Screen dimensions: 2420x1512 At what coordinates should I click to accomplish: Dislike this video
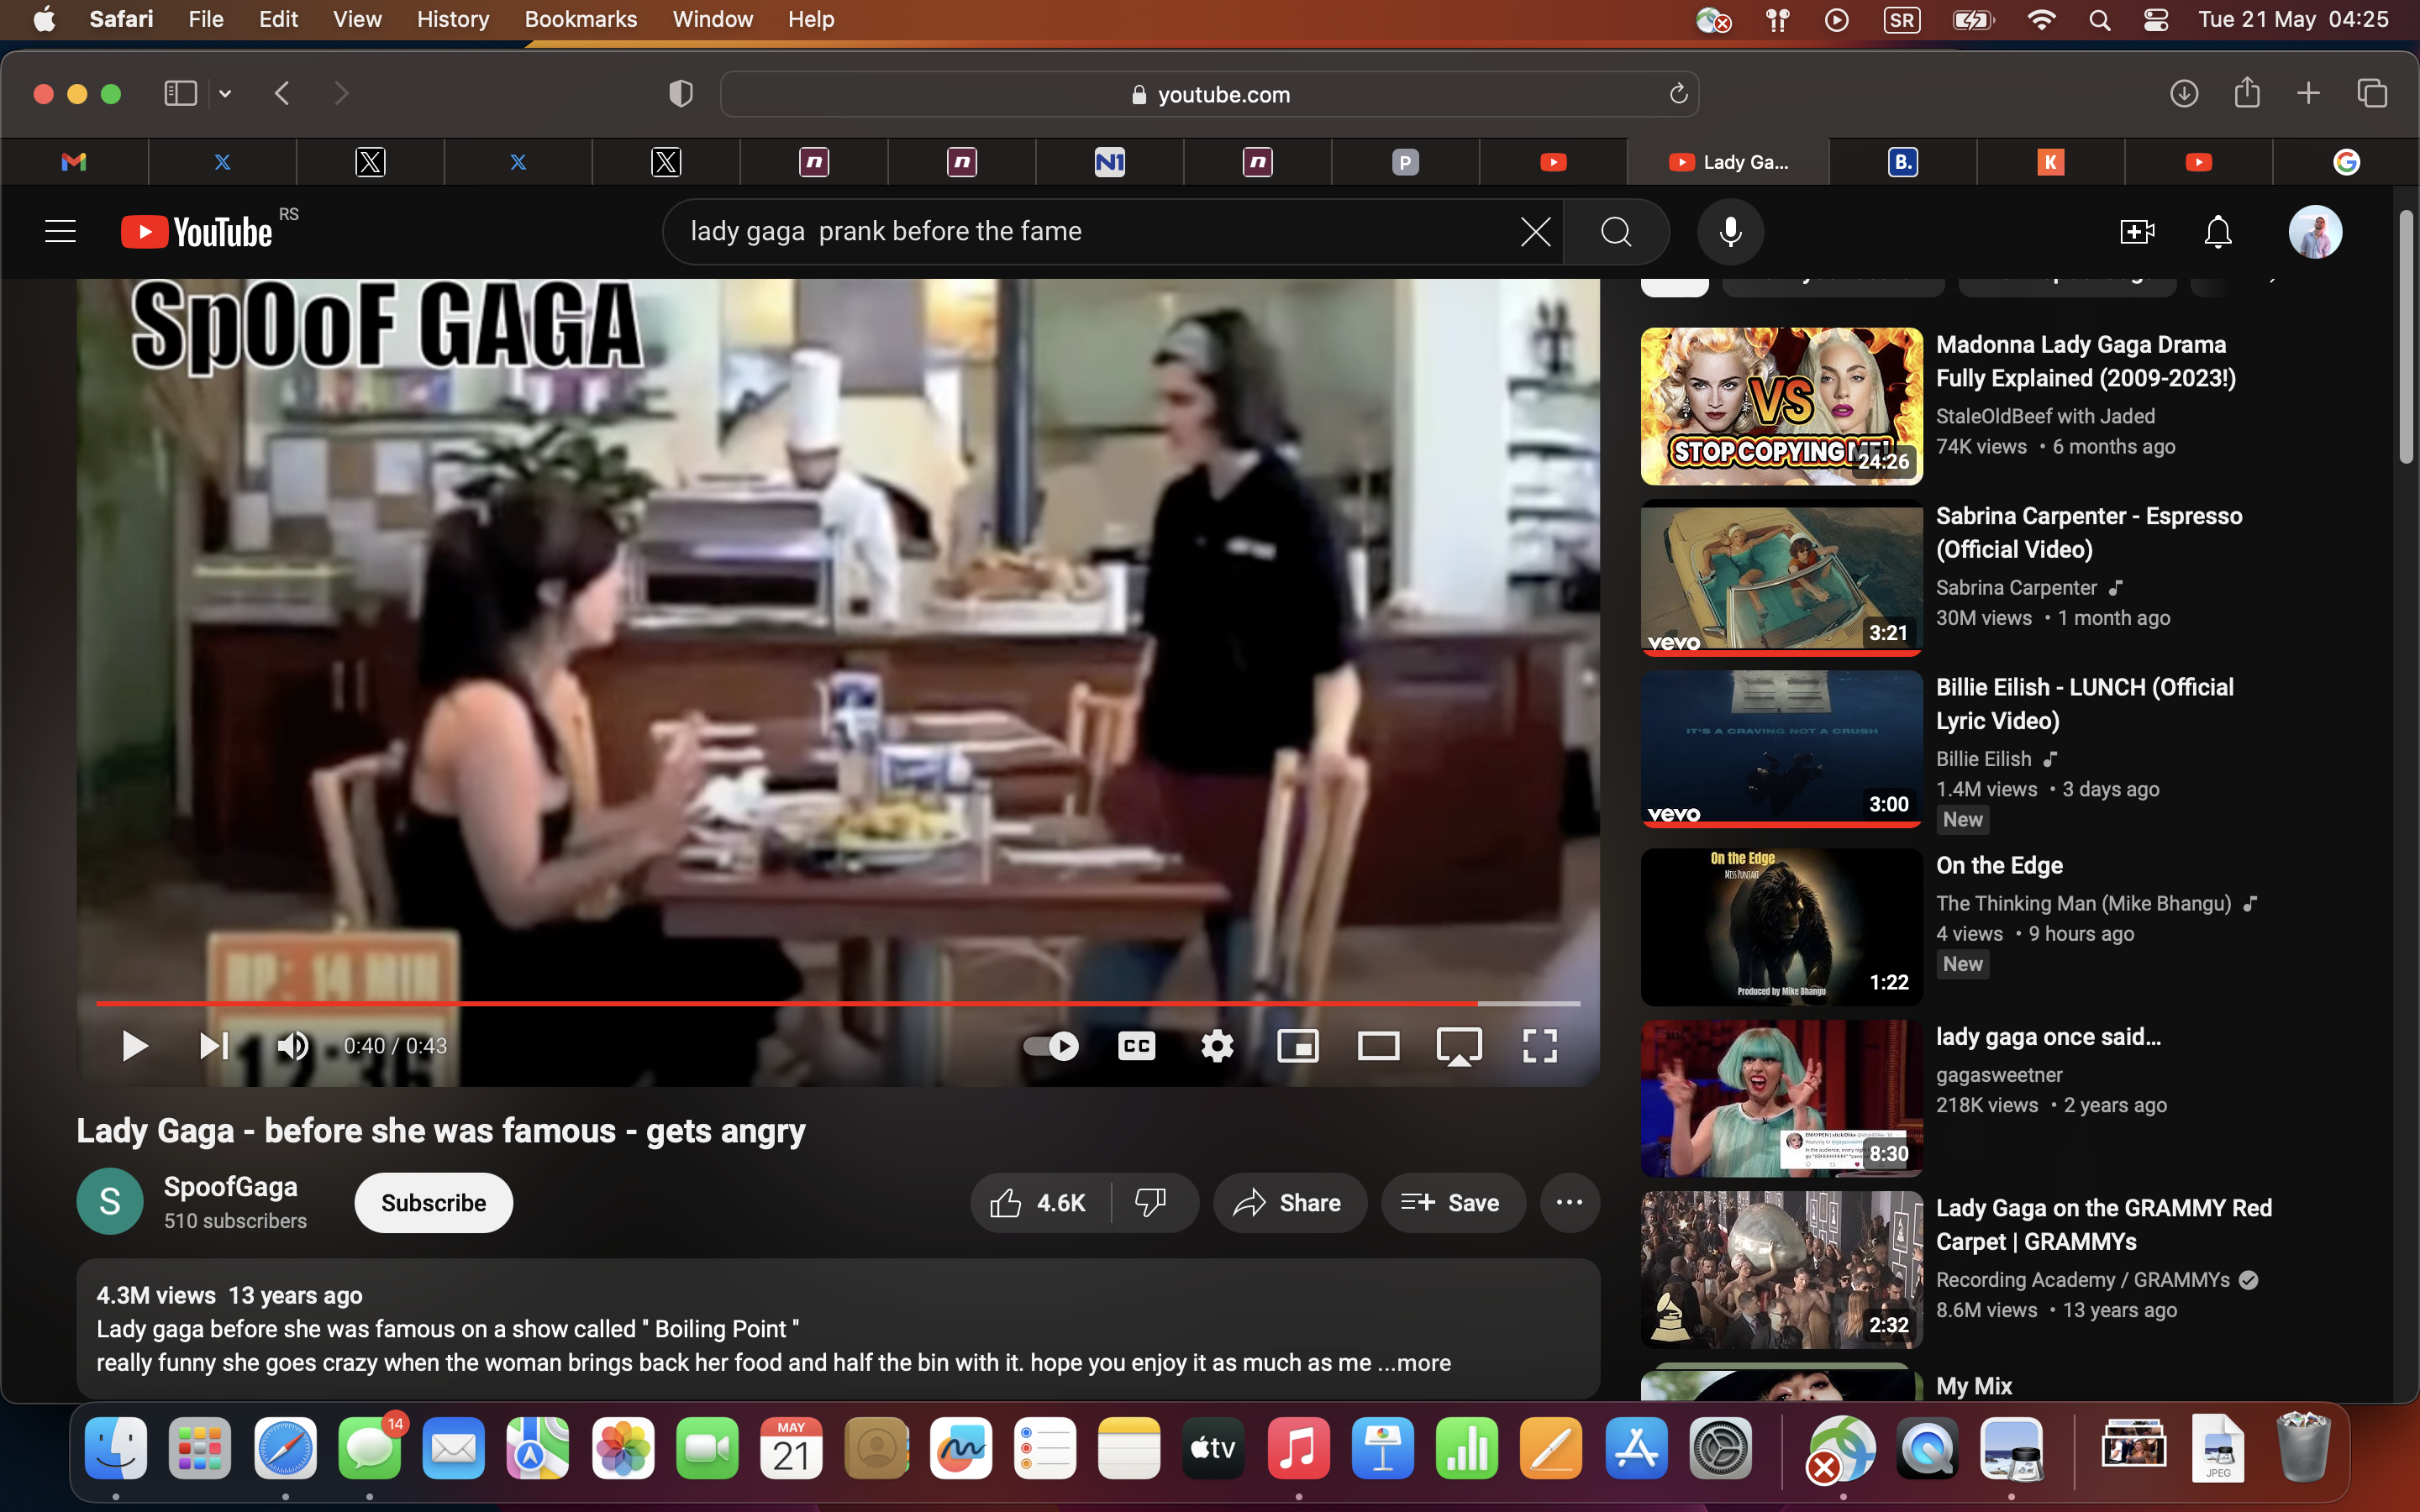[x=1152, y=1203]
